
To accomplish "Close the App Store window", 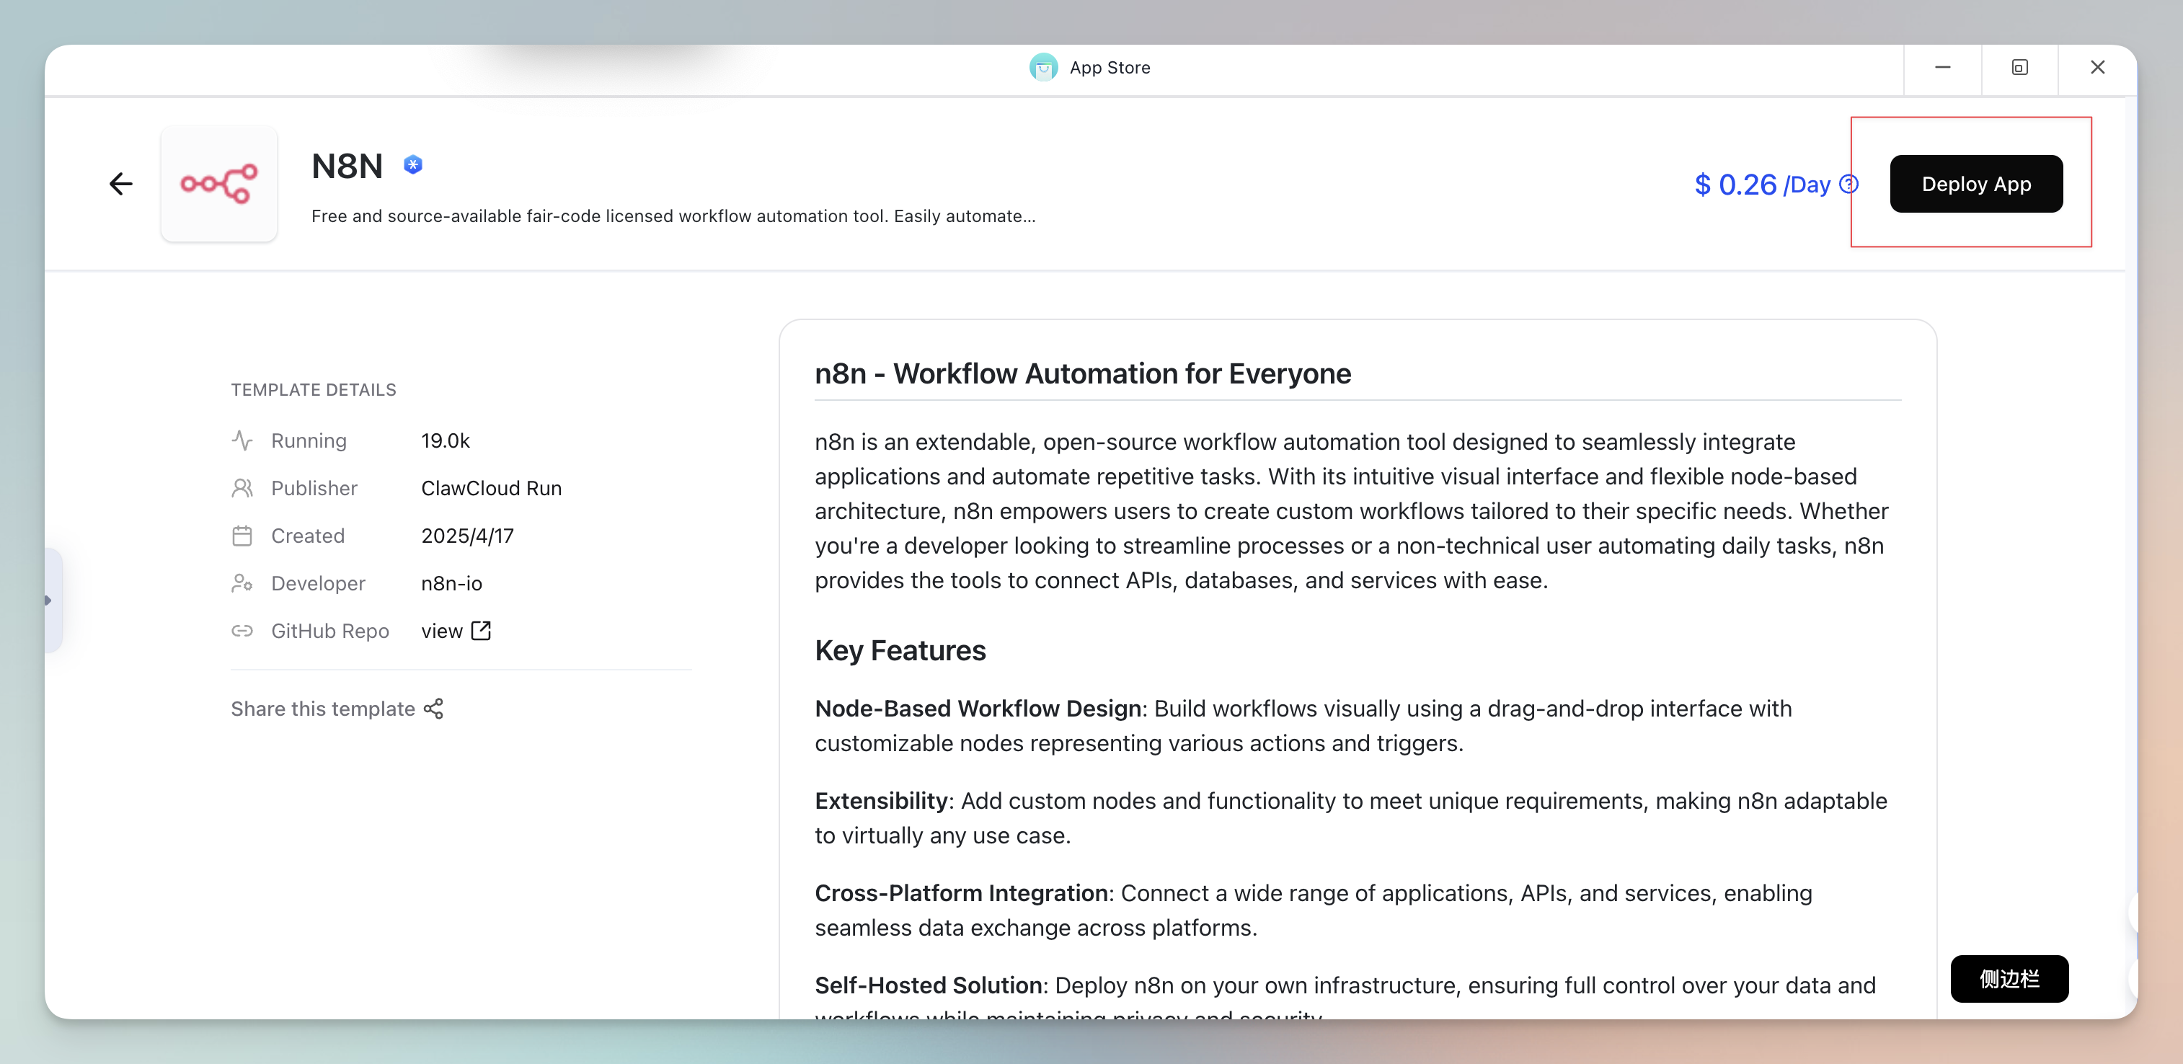I will 2097,67.
